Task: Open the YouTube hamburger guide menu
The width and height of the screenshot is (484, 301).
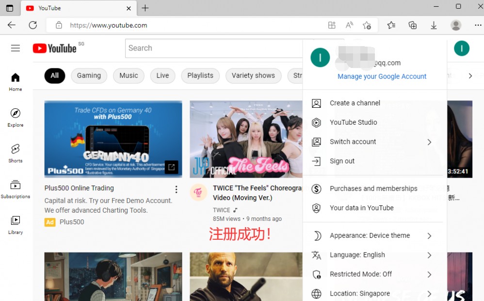Action: click(16, 48)
